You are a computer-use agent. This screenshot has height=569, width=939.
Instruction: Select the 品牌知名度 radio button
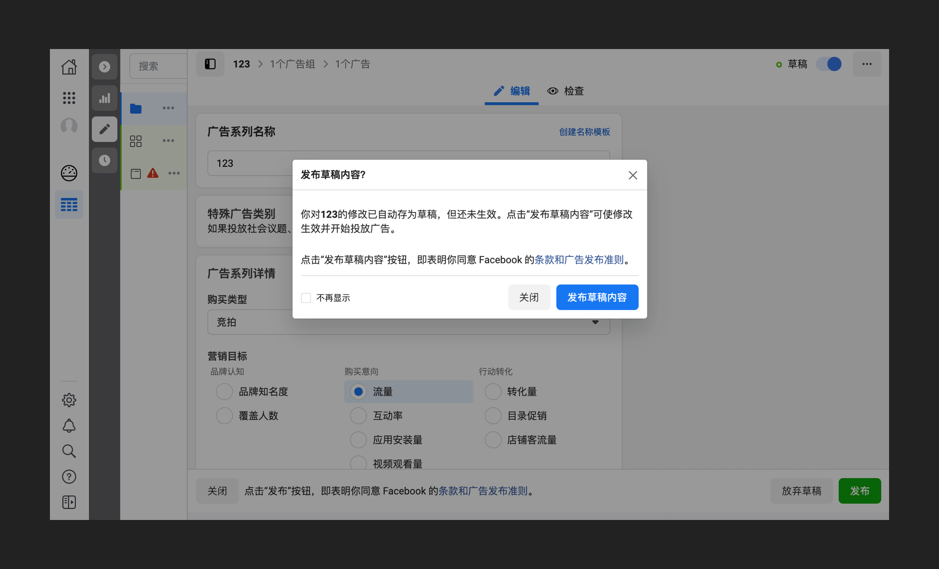tap(224, 391)
